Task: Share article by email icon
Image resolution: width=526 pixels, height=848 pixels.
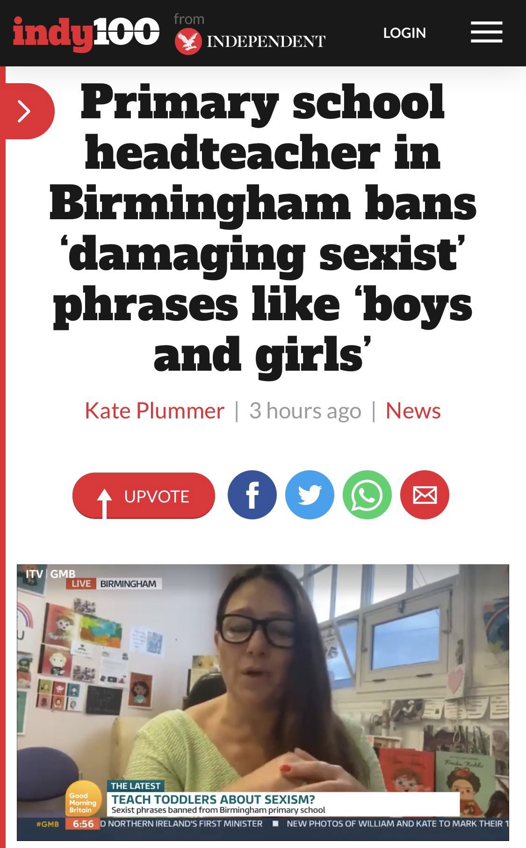Action: pyautogui.click(x=425, y=495)
